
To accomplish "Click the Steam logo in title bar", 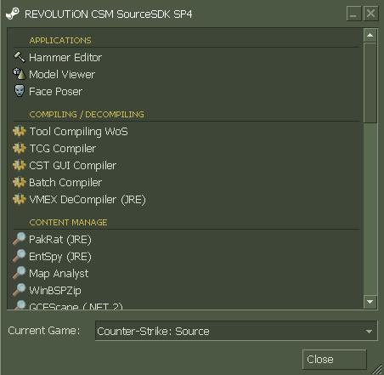I will 13,14.
